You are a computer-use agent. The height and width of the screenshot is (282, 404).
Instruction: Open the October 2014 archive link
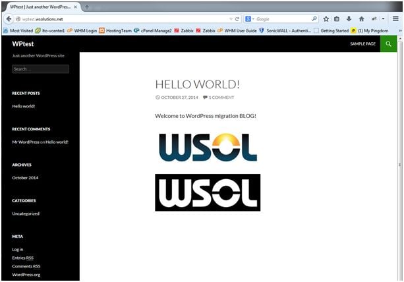[25, 178]
